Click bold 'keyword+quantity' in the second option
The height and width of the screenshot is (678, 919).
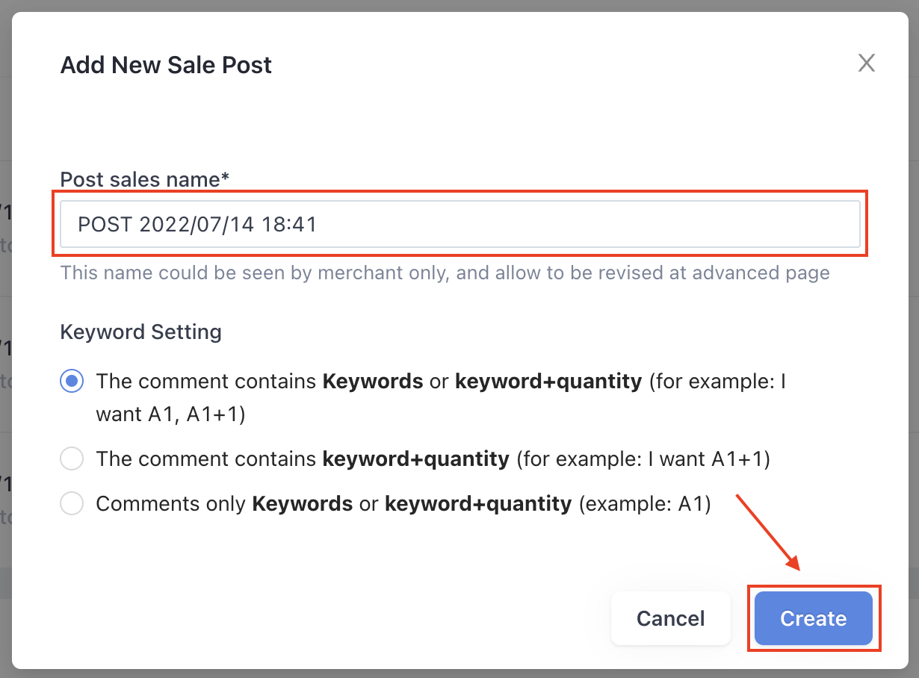416,458
